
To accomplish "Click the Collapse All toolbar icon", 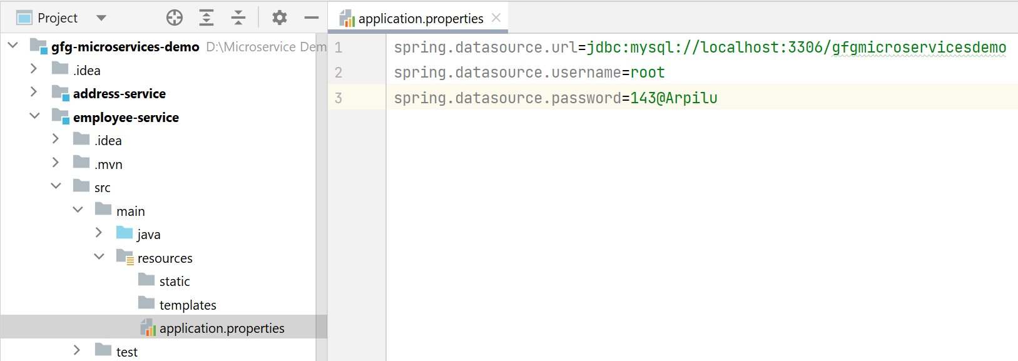I will [238, 18].
